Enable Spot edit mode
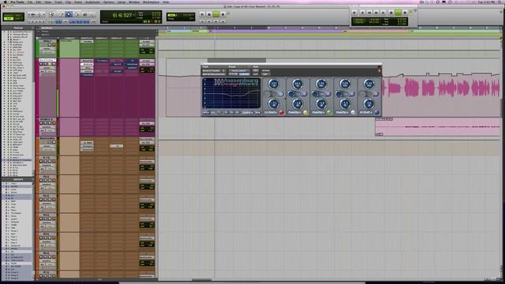 pos(18,15)
